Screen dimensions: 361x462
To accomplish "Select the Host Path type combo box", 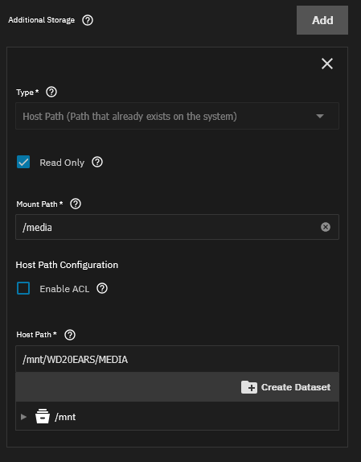I will [177, 116].
